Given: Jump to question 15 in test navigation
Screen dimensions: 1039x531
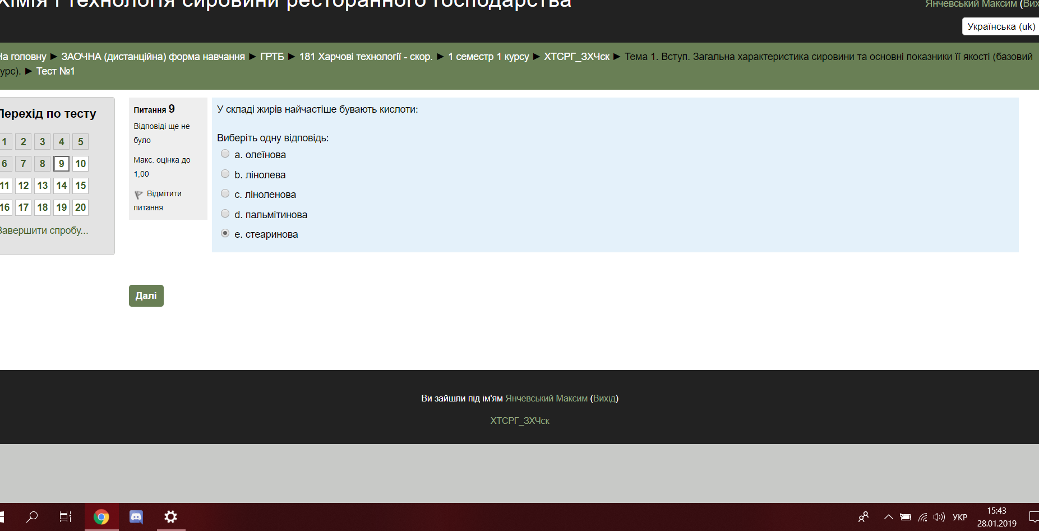Looking at the screenshot, I should pyautogui.click(x=81, y=186).
